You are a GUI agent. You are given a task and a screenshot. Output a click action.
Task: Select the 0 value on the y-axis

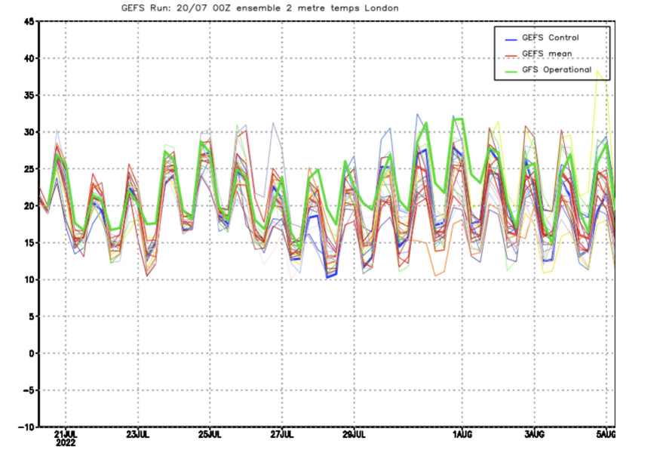tap(29, 353)
